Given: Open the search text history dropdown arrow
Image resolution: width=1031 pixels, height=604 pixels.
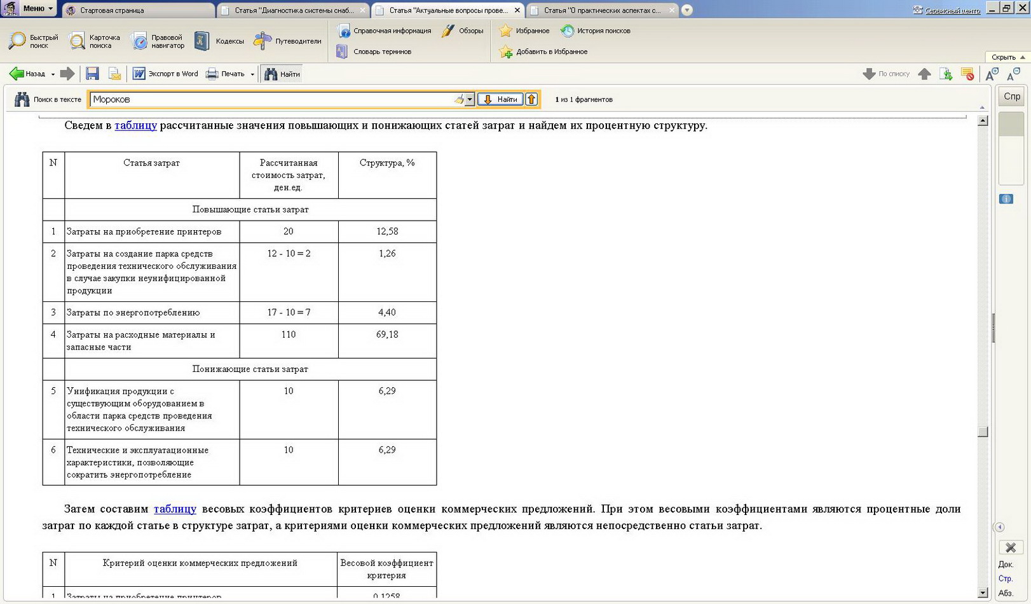Looking at the screenshot, I should 470,99.
